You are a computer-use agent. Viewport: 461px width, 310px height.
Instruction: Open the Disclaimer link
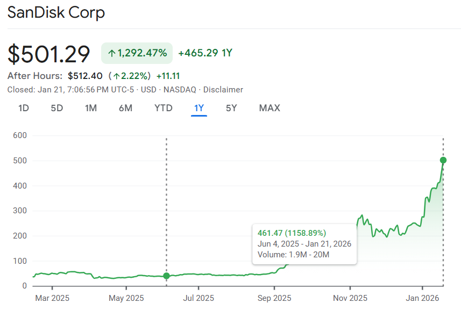223,90
